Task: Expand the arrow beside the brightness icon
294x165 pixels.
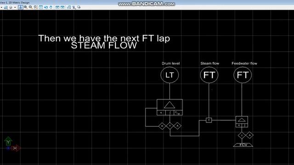Action: [15, 7]
